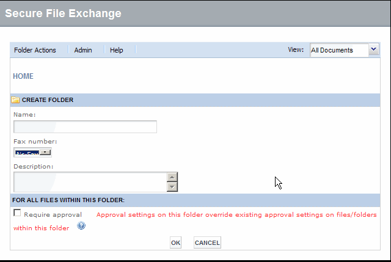Open the Folder Actions menu
This screenshot has height=262, width=391.
pyautogui.click(x=35, y=50)
